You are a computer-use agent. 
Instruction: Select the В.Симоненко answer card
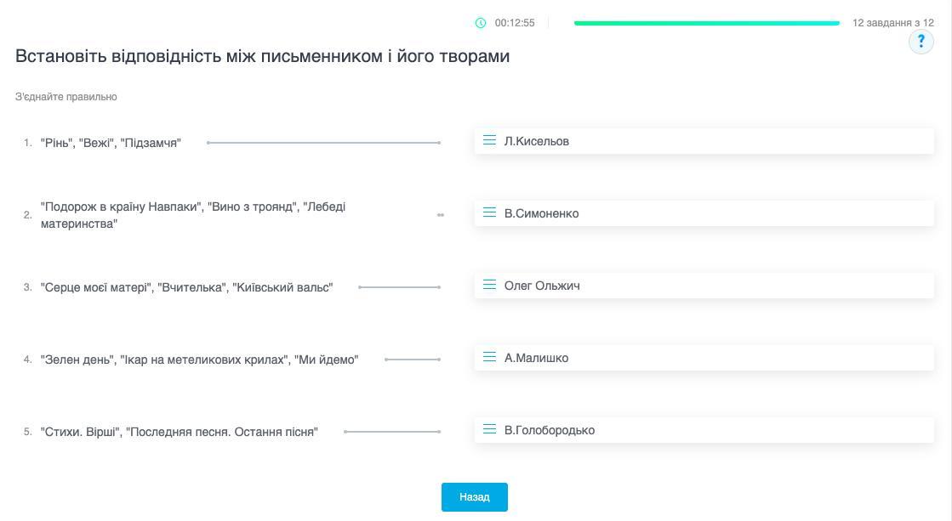coord(704,212)
